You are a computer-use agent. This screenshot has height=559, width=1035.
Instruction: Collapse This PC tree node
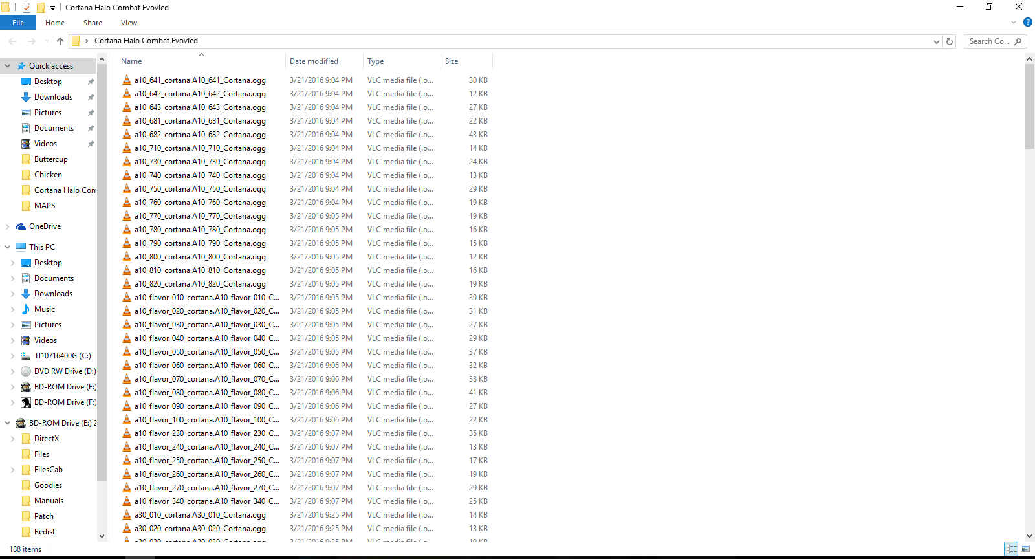tap(7, 247)
